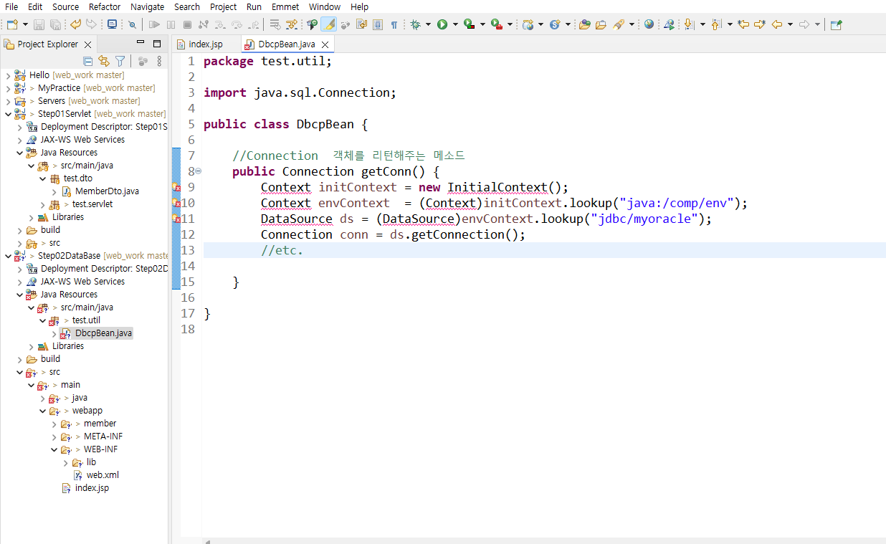Click Collapse All in Project Explorer
Image resolution: width=886 pixels, height=544 pixels.
point(88,62)
